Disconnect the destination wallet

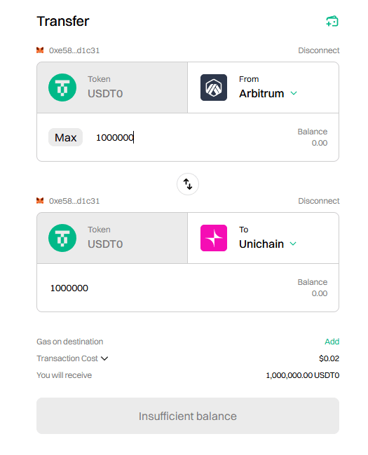(319, 201)
